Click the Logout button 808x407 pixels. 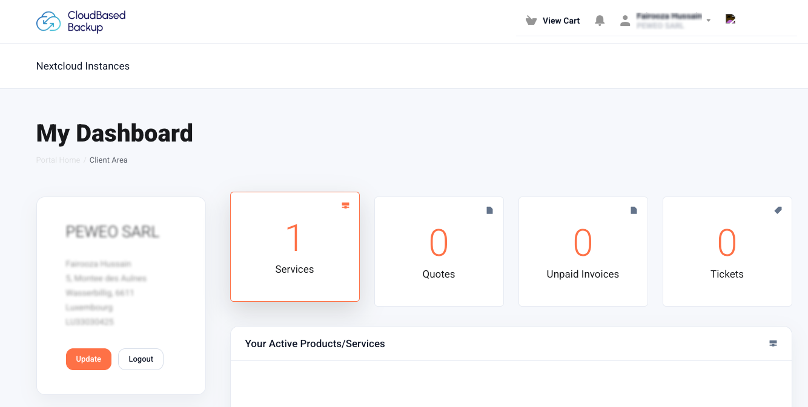click(x=141, y=359)
